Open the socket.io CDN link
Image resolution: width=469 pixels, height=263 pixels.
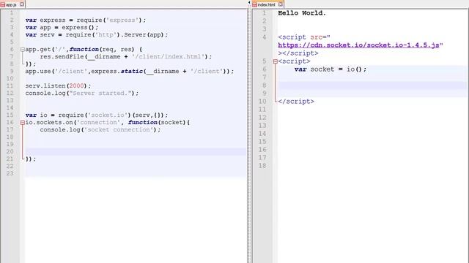click(358, 45)
